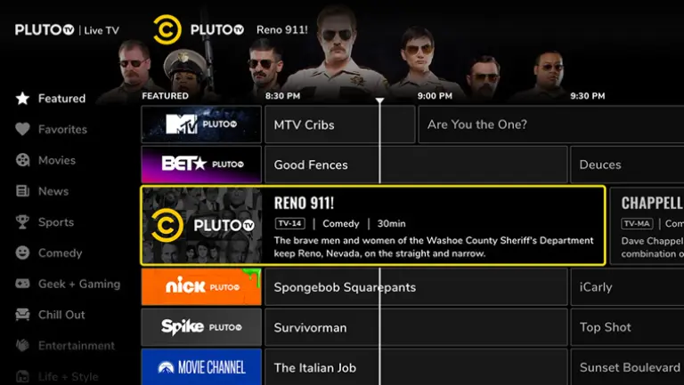Open the Comedy smiley face icon
Image resolution: width=684 pixels, height=385 pixels.
(x=22, y=253)
